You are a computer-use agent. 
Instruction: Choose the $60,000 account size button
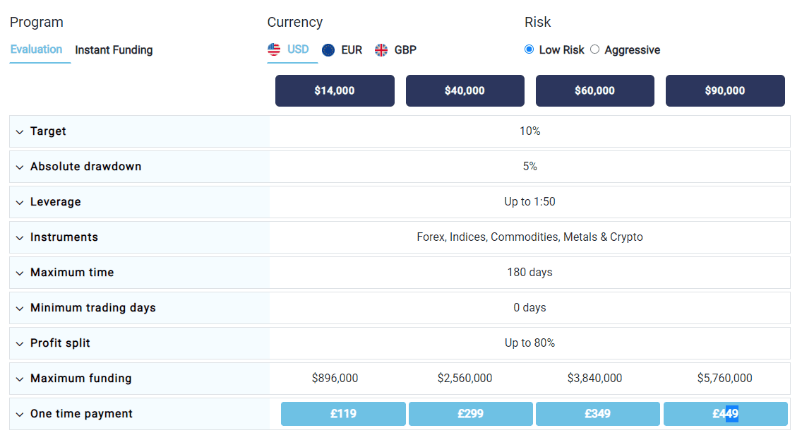[x=595, y=90]
